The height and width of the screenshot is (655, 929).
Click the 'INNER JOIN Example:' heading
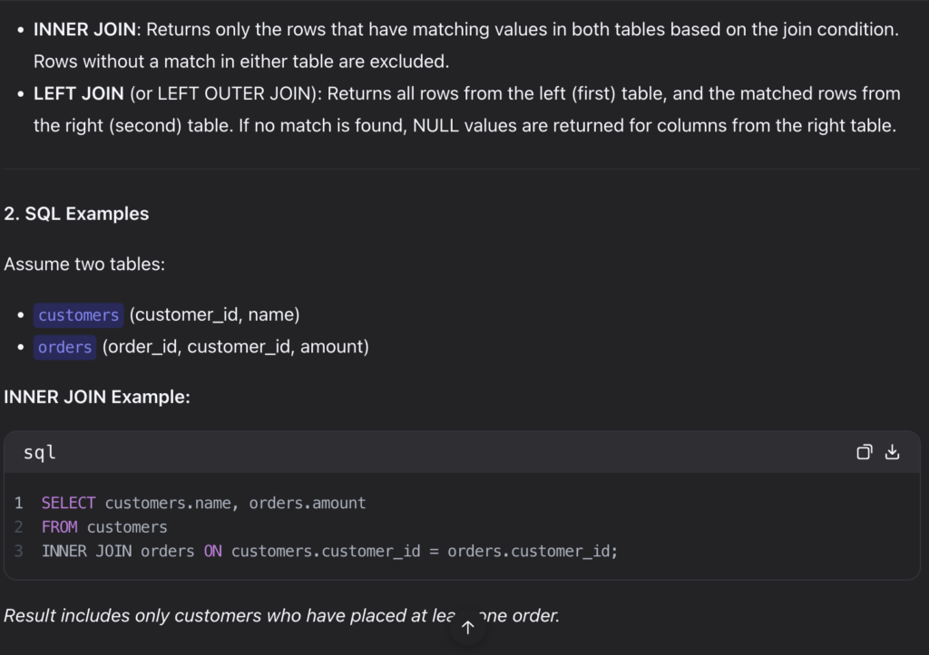pyautogui.click(x=97, y=397)
